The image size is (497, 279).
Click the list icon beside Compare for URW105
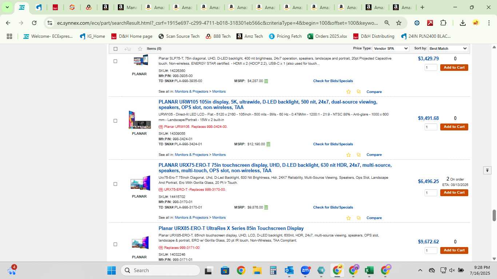pos(359,155)
